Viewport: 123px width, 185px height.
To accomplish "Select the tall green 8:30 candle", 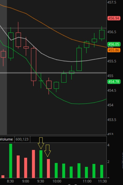I will pos(11,45).
